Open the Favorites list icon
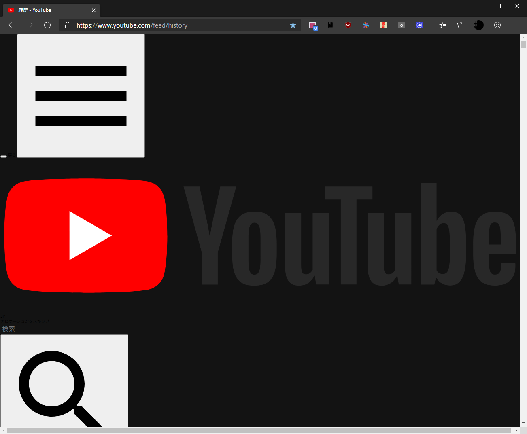527x434 pixels. [442, 25]
